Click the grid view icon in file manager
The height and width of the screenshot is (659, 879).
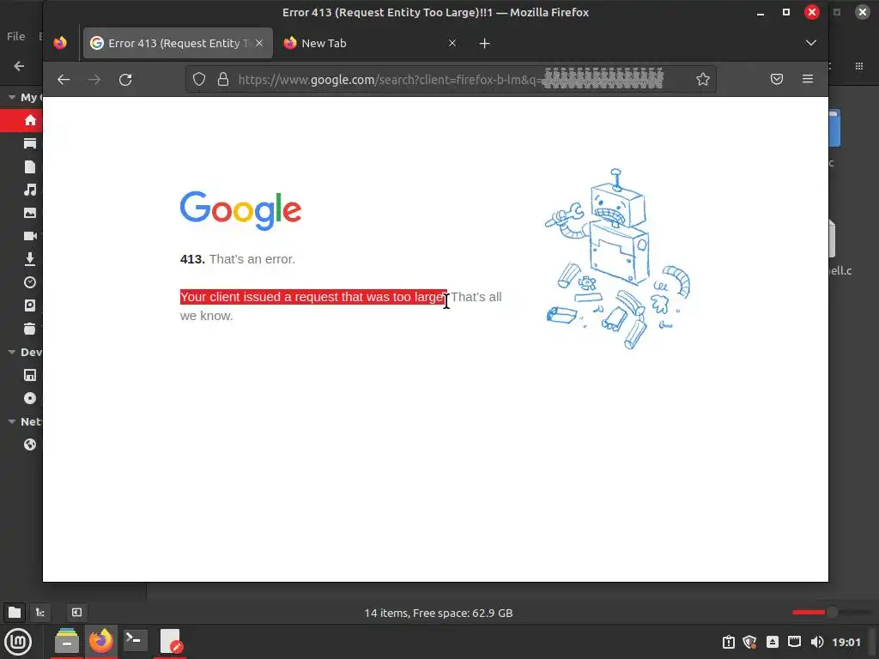point(858,66)
